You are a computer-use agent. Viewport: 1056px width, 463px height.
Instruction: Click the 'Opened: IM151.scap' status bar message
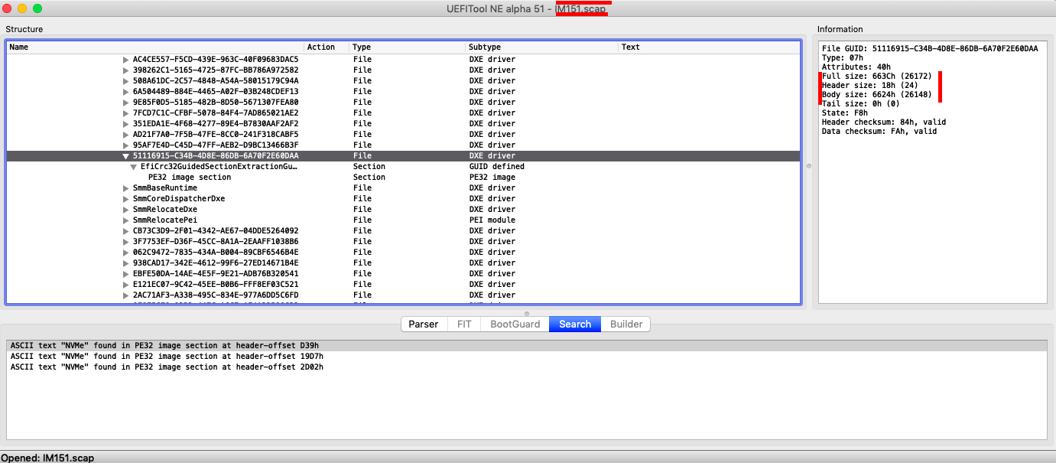pos(47,458)
